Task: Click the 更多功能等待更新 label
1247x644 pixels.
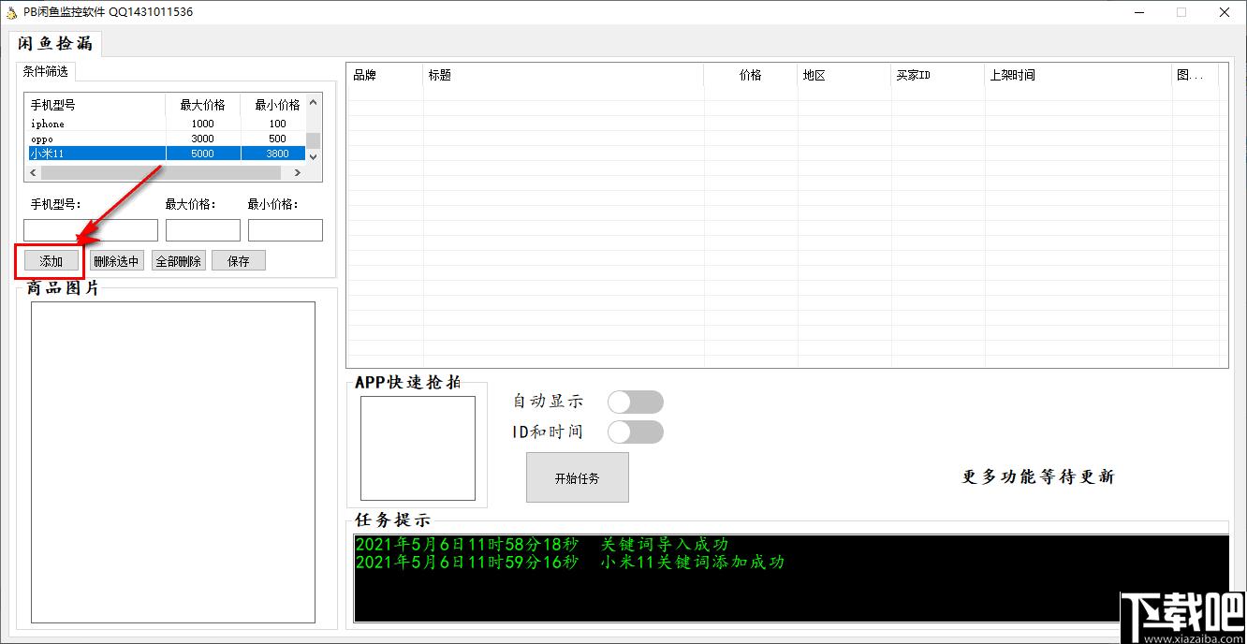Action: point(1038,476)
